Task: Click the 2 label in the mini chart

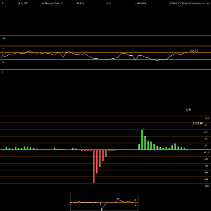Action: pos(135,200)
